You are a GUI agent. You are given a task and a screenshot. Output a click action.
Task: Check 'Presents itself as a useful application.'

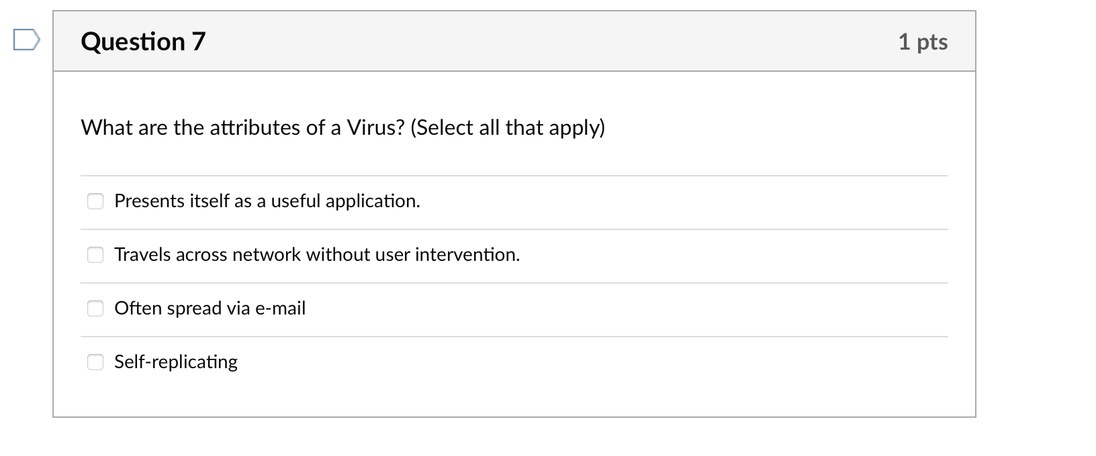[95, 201]
